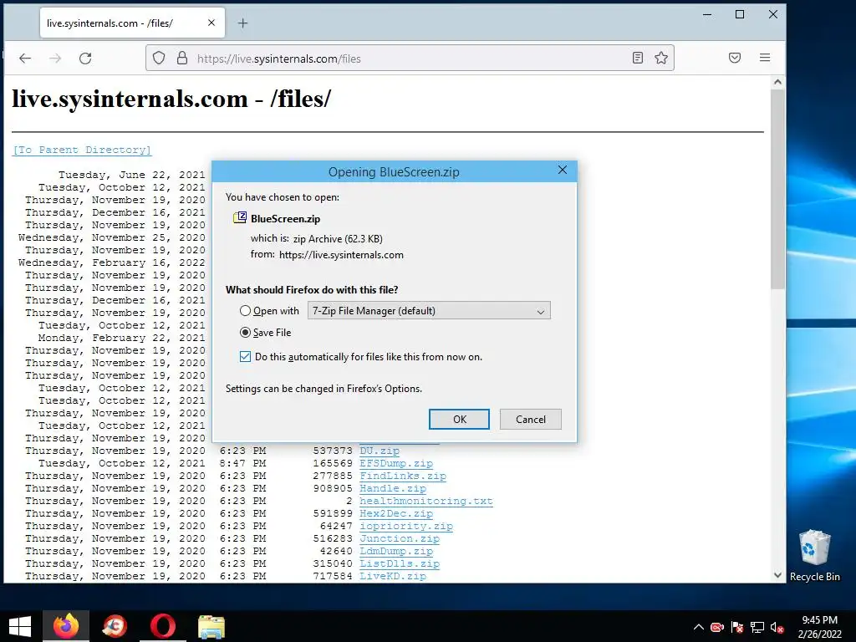Uncheck Do this automatically for files
Screen dimensions: 856x642
(x=245, y=356)
